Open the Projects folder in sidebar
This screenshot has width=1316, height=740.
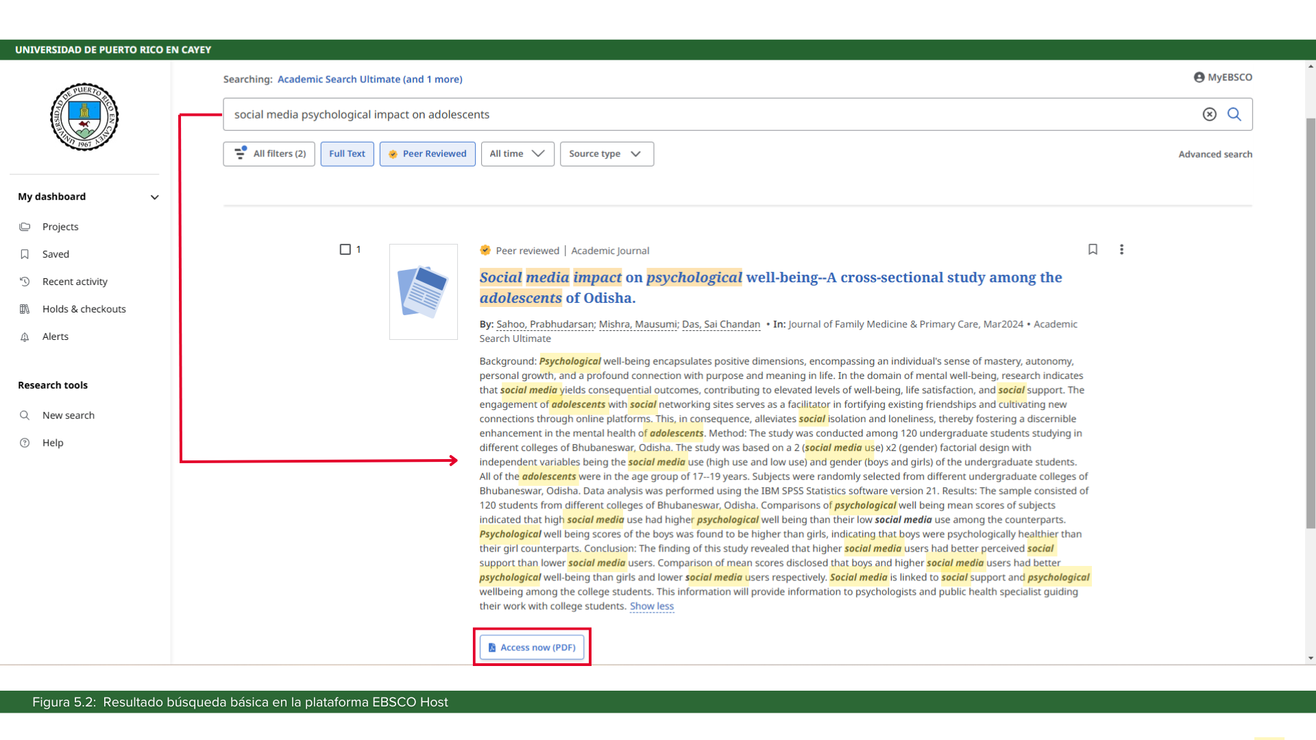tap(60, 227)
